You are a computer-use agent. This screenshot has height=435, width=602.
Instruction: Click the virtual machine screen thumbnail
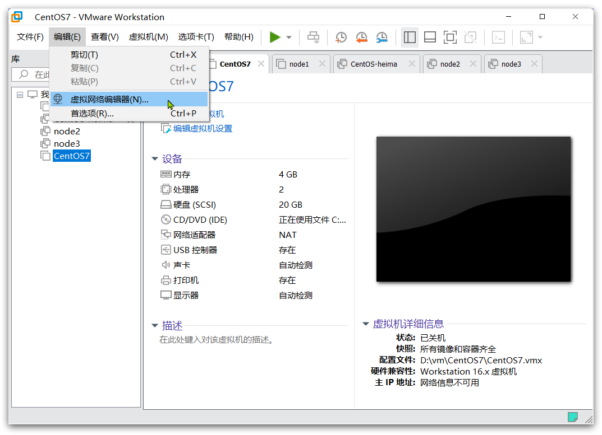(473, 209)
